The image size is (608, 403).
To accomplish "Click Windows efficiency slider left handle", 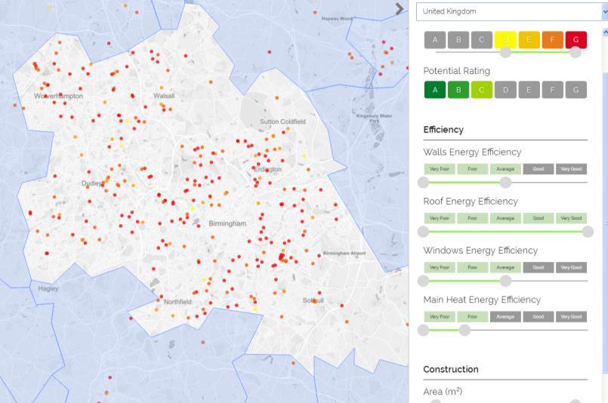I will pos(424,281).
